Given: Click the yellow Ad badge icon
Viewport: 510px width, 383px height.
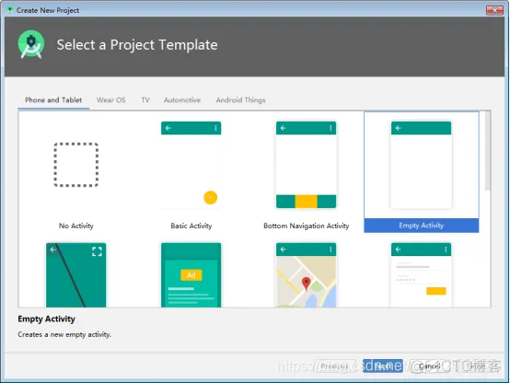Looking at the screenshot, I should pyautogui.click(x=191, y=275).
